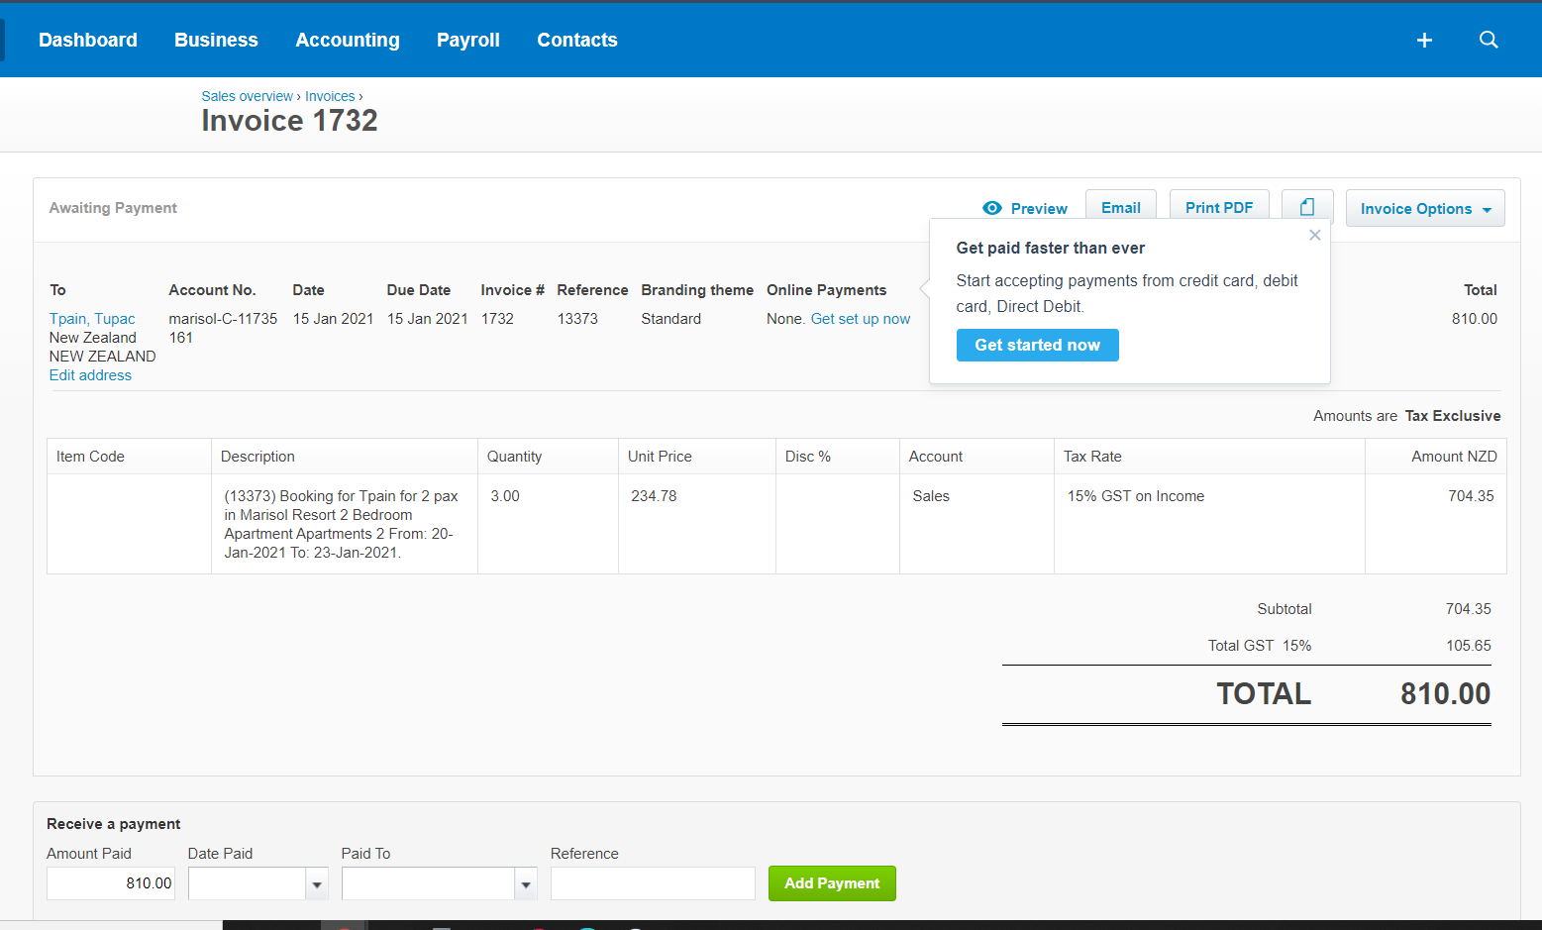Viewport: 1542px width, 930px height.
Task: Follow the Get set up now link
Action: tap(860, 318)
